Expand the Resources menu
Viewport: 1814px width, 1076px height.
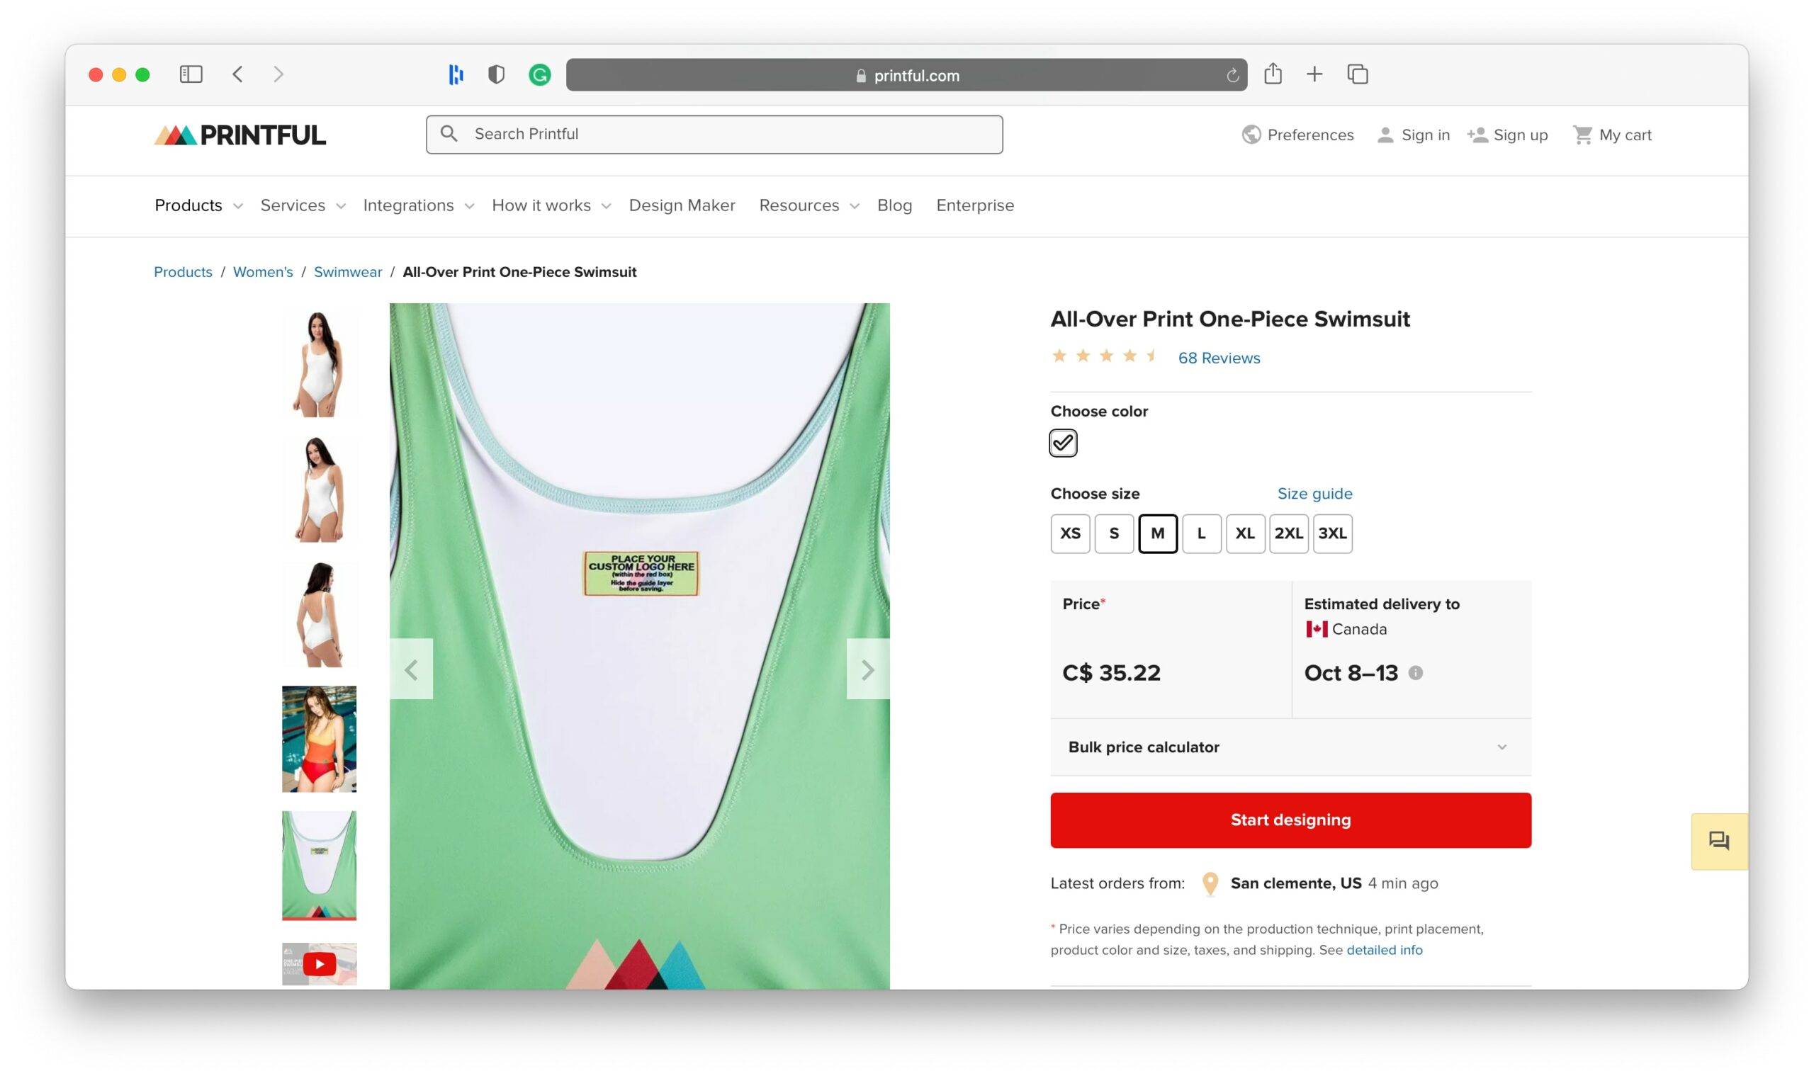[808, 205]
